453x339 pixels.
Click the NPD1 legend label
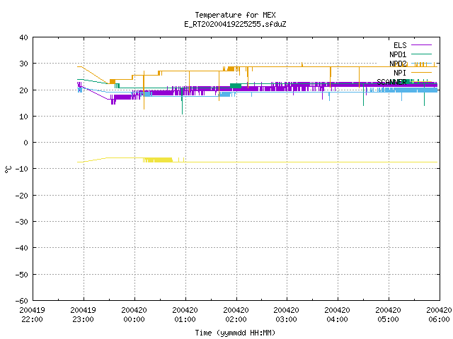coord(398,54)
